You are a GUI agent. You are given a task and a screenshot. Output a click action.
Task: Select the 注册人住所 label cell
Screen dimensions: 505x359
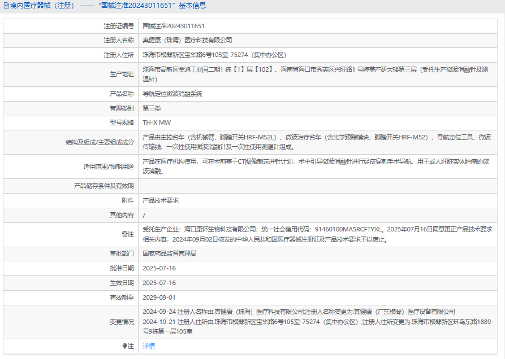(71, 55)
